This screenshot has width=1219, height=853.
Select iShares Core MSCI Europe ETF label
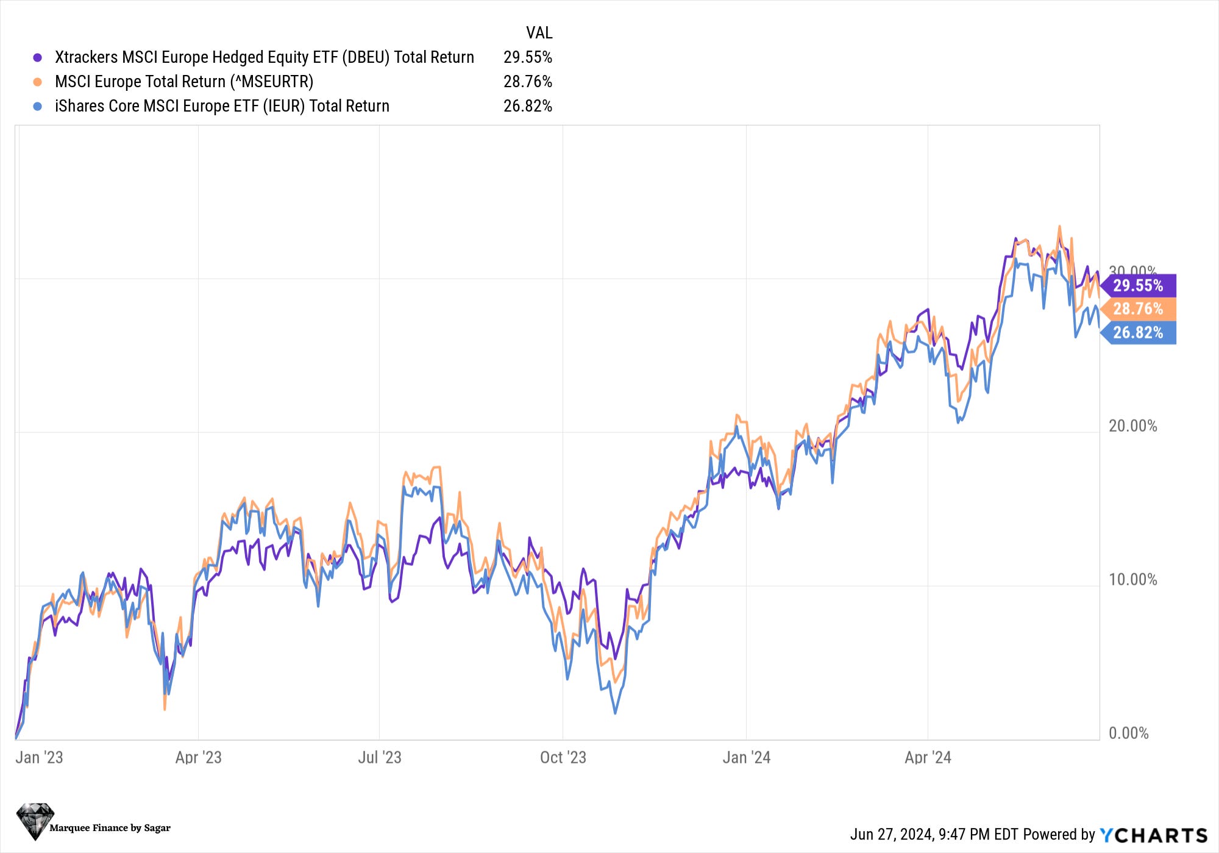[222, 106]
